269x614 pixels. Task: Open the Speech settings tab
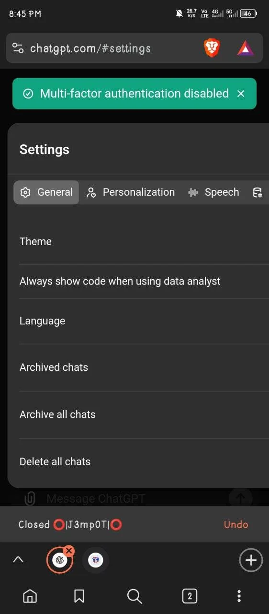tap(213, 192)
